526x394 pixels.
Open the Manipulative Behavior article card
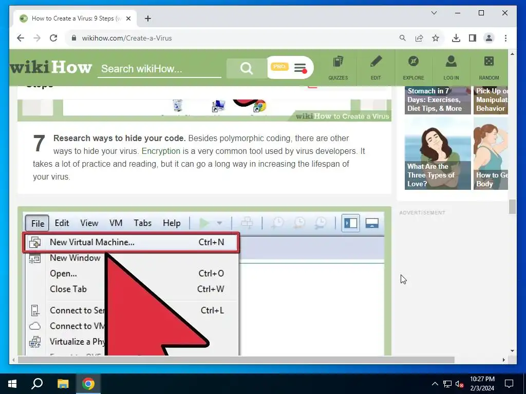point(491,100)
